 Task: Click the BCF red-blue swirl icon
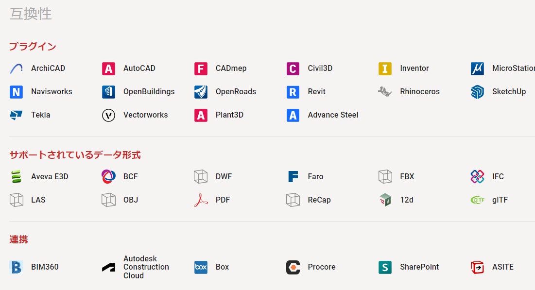pyautogui.click(x=108, y=176)
